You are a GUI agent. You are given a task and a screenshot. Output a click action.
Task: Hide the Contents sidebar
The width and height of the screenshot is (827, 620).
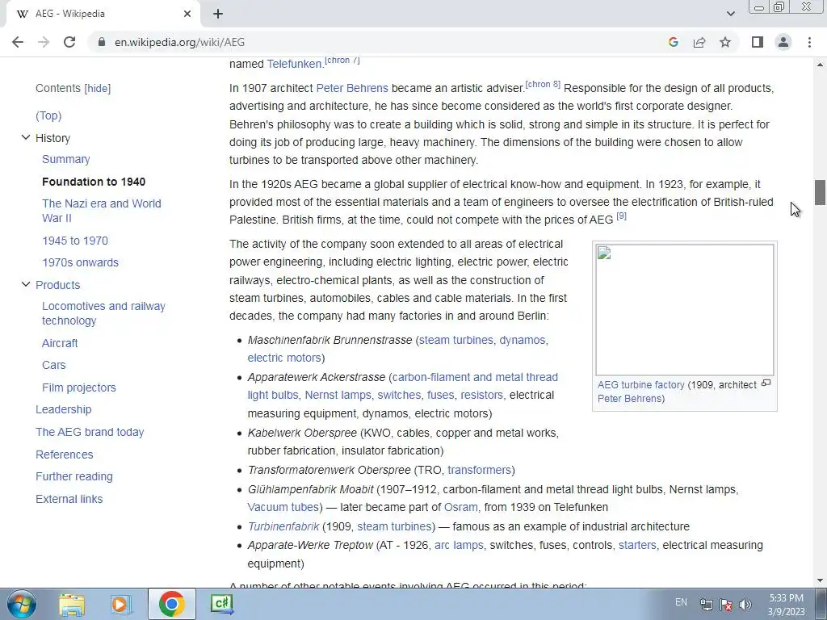98,89
